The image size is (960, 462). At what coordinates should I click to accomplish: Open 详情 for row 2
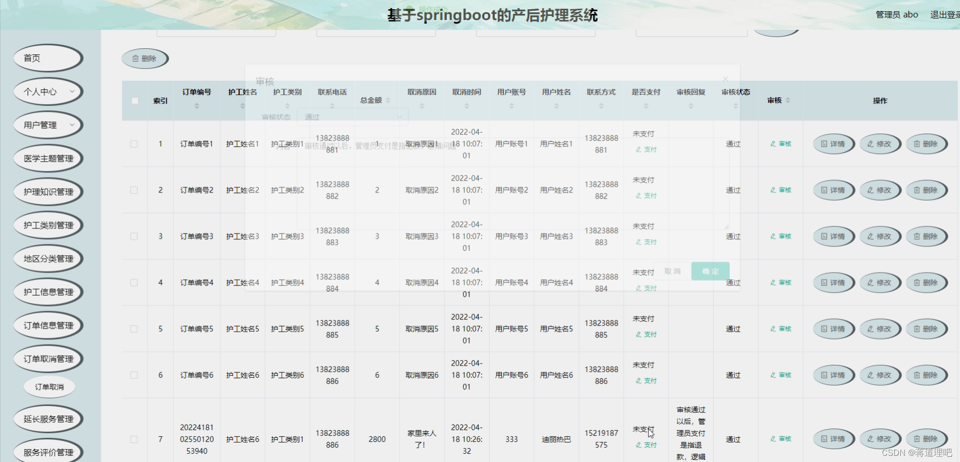834,190
